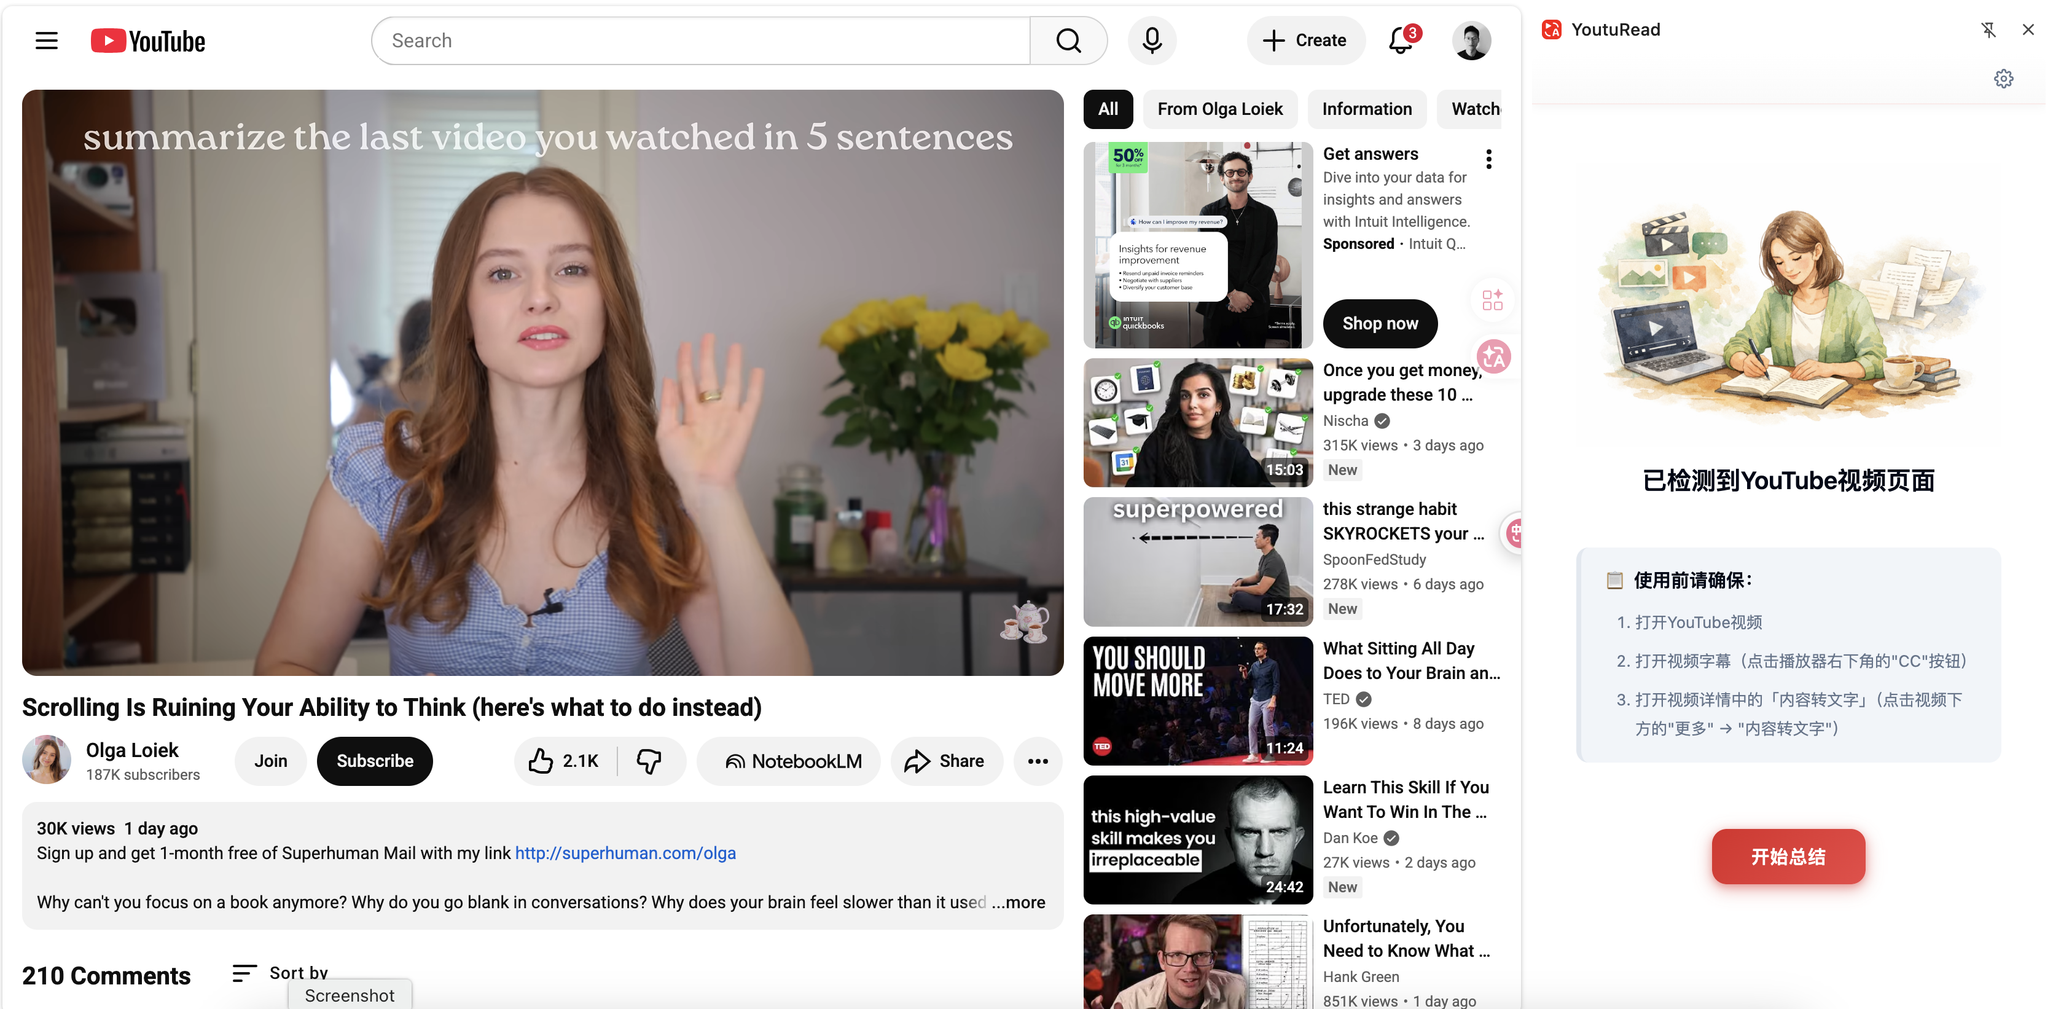Click the Dan Koe channel name

pyautogui.click(x=1350, y=838)
